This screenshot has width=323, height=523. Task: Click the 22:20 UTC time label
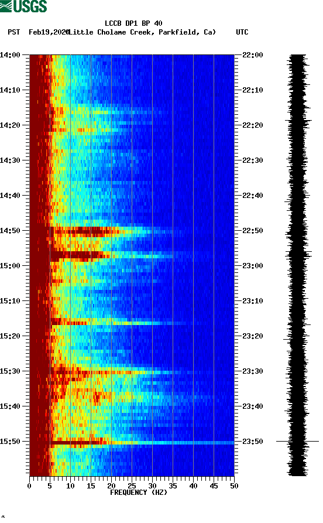click(x=253, y=125)
